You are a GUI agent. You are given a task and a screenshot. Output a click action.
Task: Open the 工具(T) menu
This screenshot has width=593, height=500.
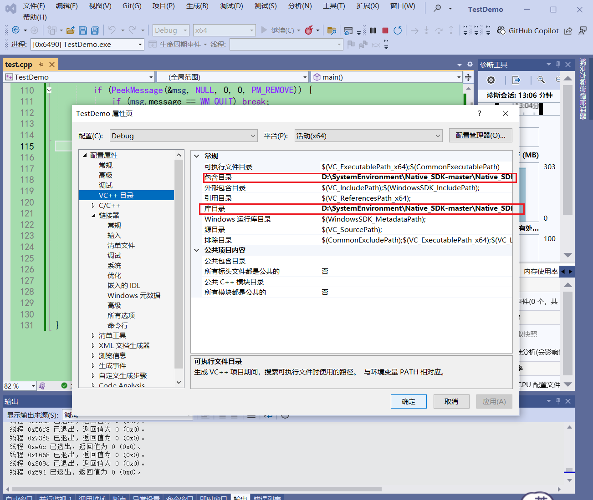tap(334, 6)
